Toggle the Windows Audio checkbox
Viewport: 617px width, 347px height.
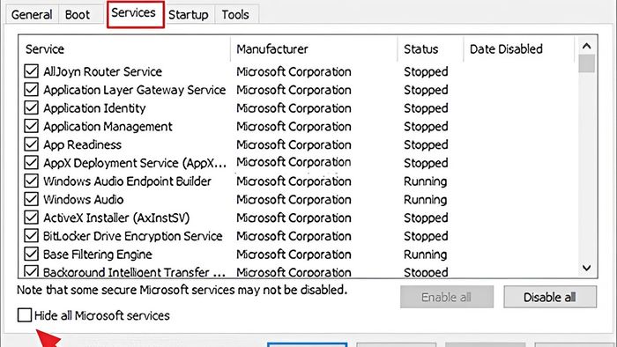tap(31, 199)
